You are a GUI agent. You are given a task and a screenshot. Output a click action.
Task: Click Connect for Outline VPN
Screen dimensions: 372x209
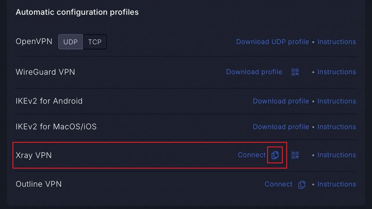(278, 184)
